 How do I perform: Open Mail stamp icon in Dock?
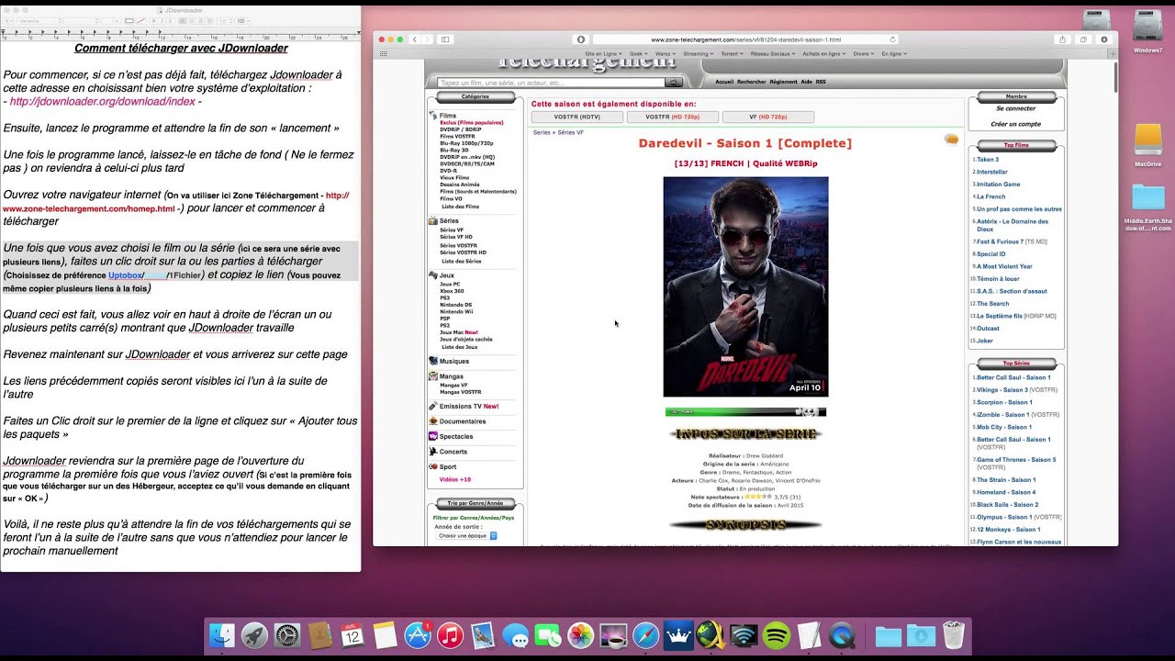[x=483, y=635]
